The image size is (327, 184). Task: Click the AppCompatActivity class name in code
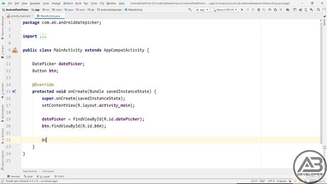click(124, 50)
